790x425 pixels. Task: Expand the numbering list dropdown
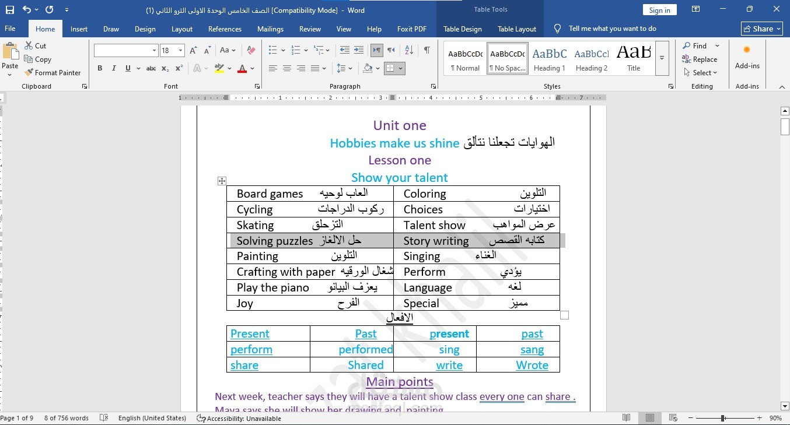307,51
